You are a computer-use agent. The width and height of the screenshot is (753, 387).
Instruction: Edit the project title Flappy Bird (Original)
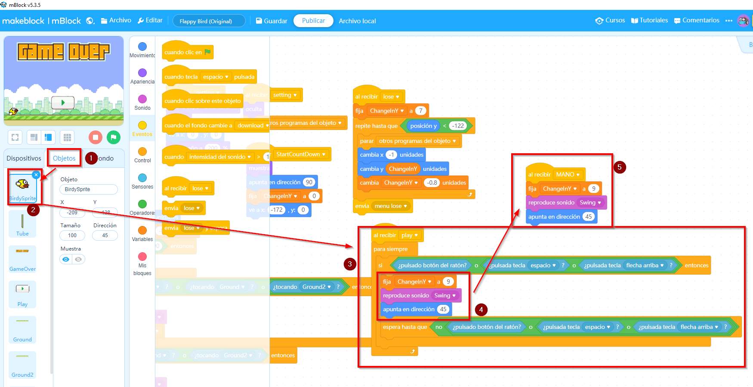[x=209, y=21]
